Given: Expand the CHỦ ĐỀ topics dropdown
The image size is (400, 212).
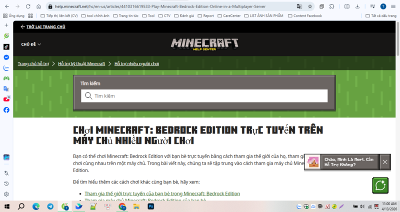Looking at the screenshot, I should click(x=31, y=44).
